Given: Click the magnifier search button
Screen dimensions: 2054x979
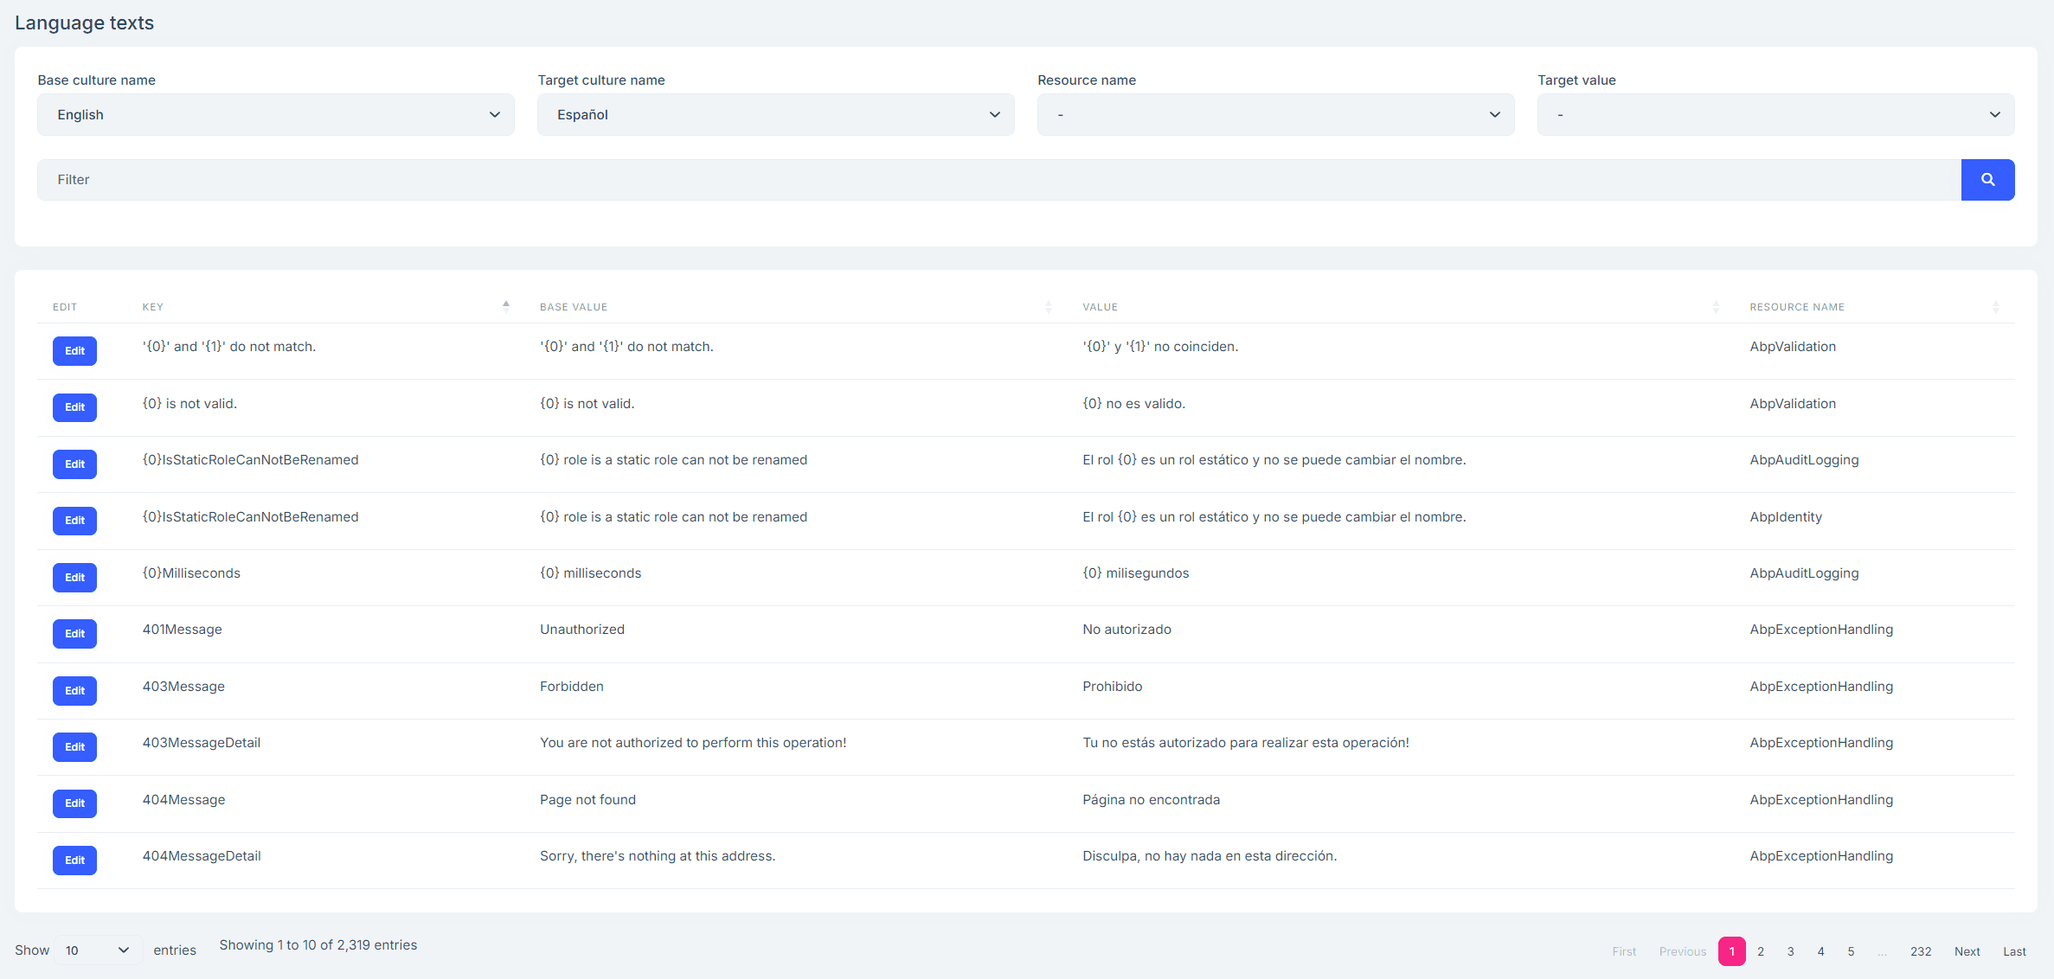Looking at the screenshot, I should pyautogui.click(x=1987, y=180).
